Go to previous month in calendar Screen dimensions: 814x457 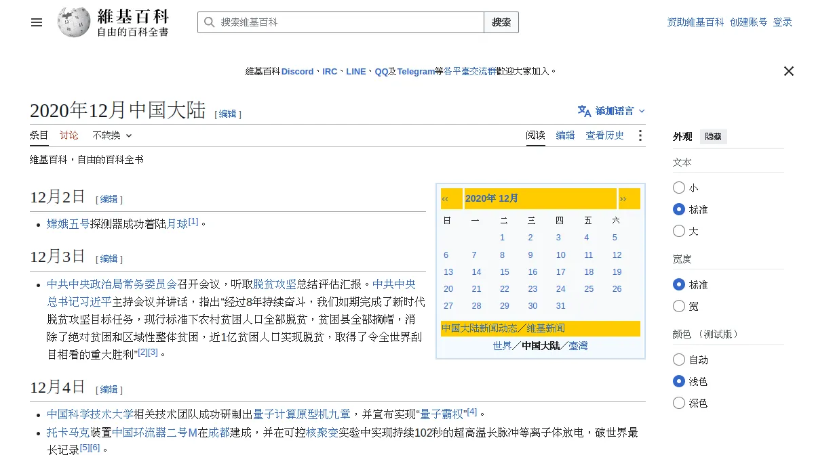pos(446,198)
